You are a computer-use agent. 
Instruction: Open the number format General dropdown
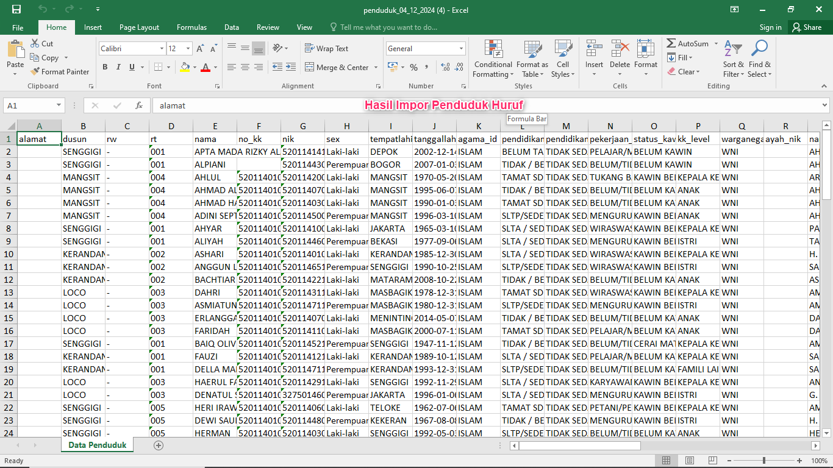[x=461, y=49]
